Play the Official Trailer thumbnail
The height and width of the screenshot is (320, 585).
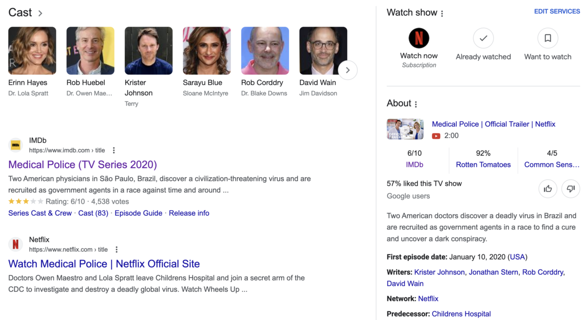click(x=405, y=129)
